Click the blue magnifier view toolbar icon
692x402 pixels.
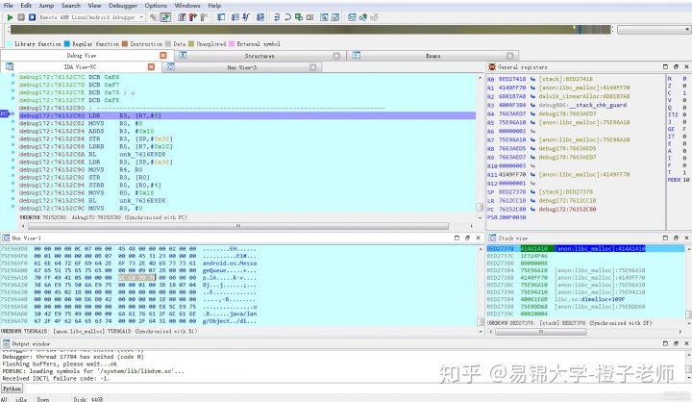(324, 17)
